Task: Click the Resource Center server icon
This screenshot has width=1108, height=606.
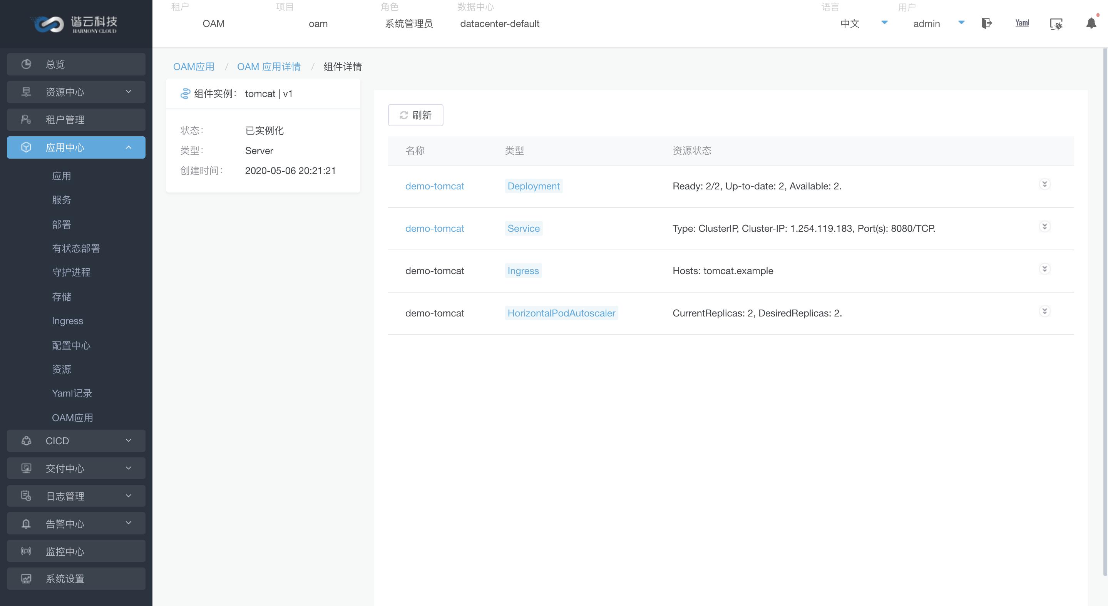Action: point(26,92)
